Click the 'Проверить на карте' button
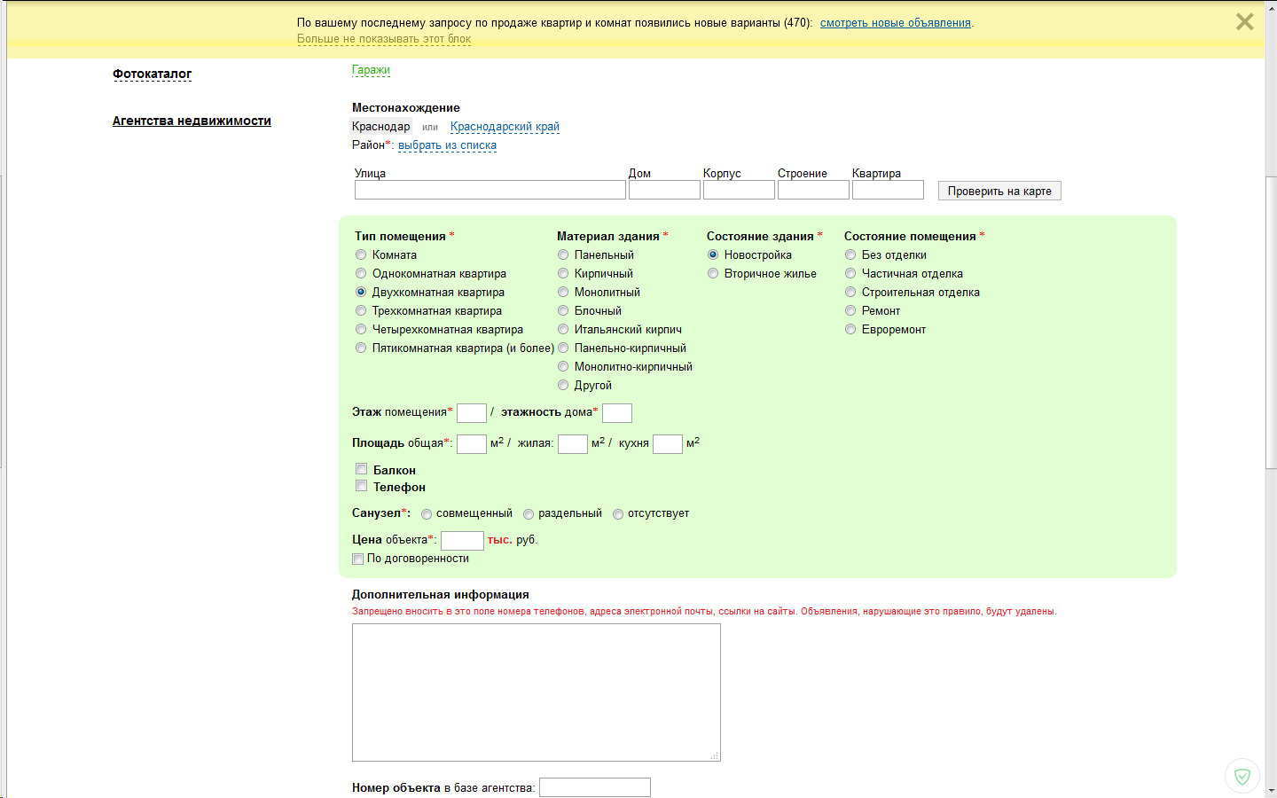1277x798 pixels. [x=999, y=191]
